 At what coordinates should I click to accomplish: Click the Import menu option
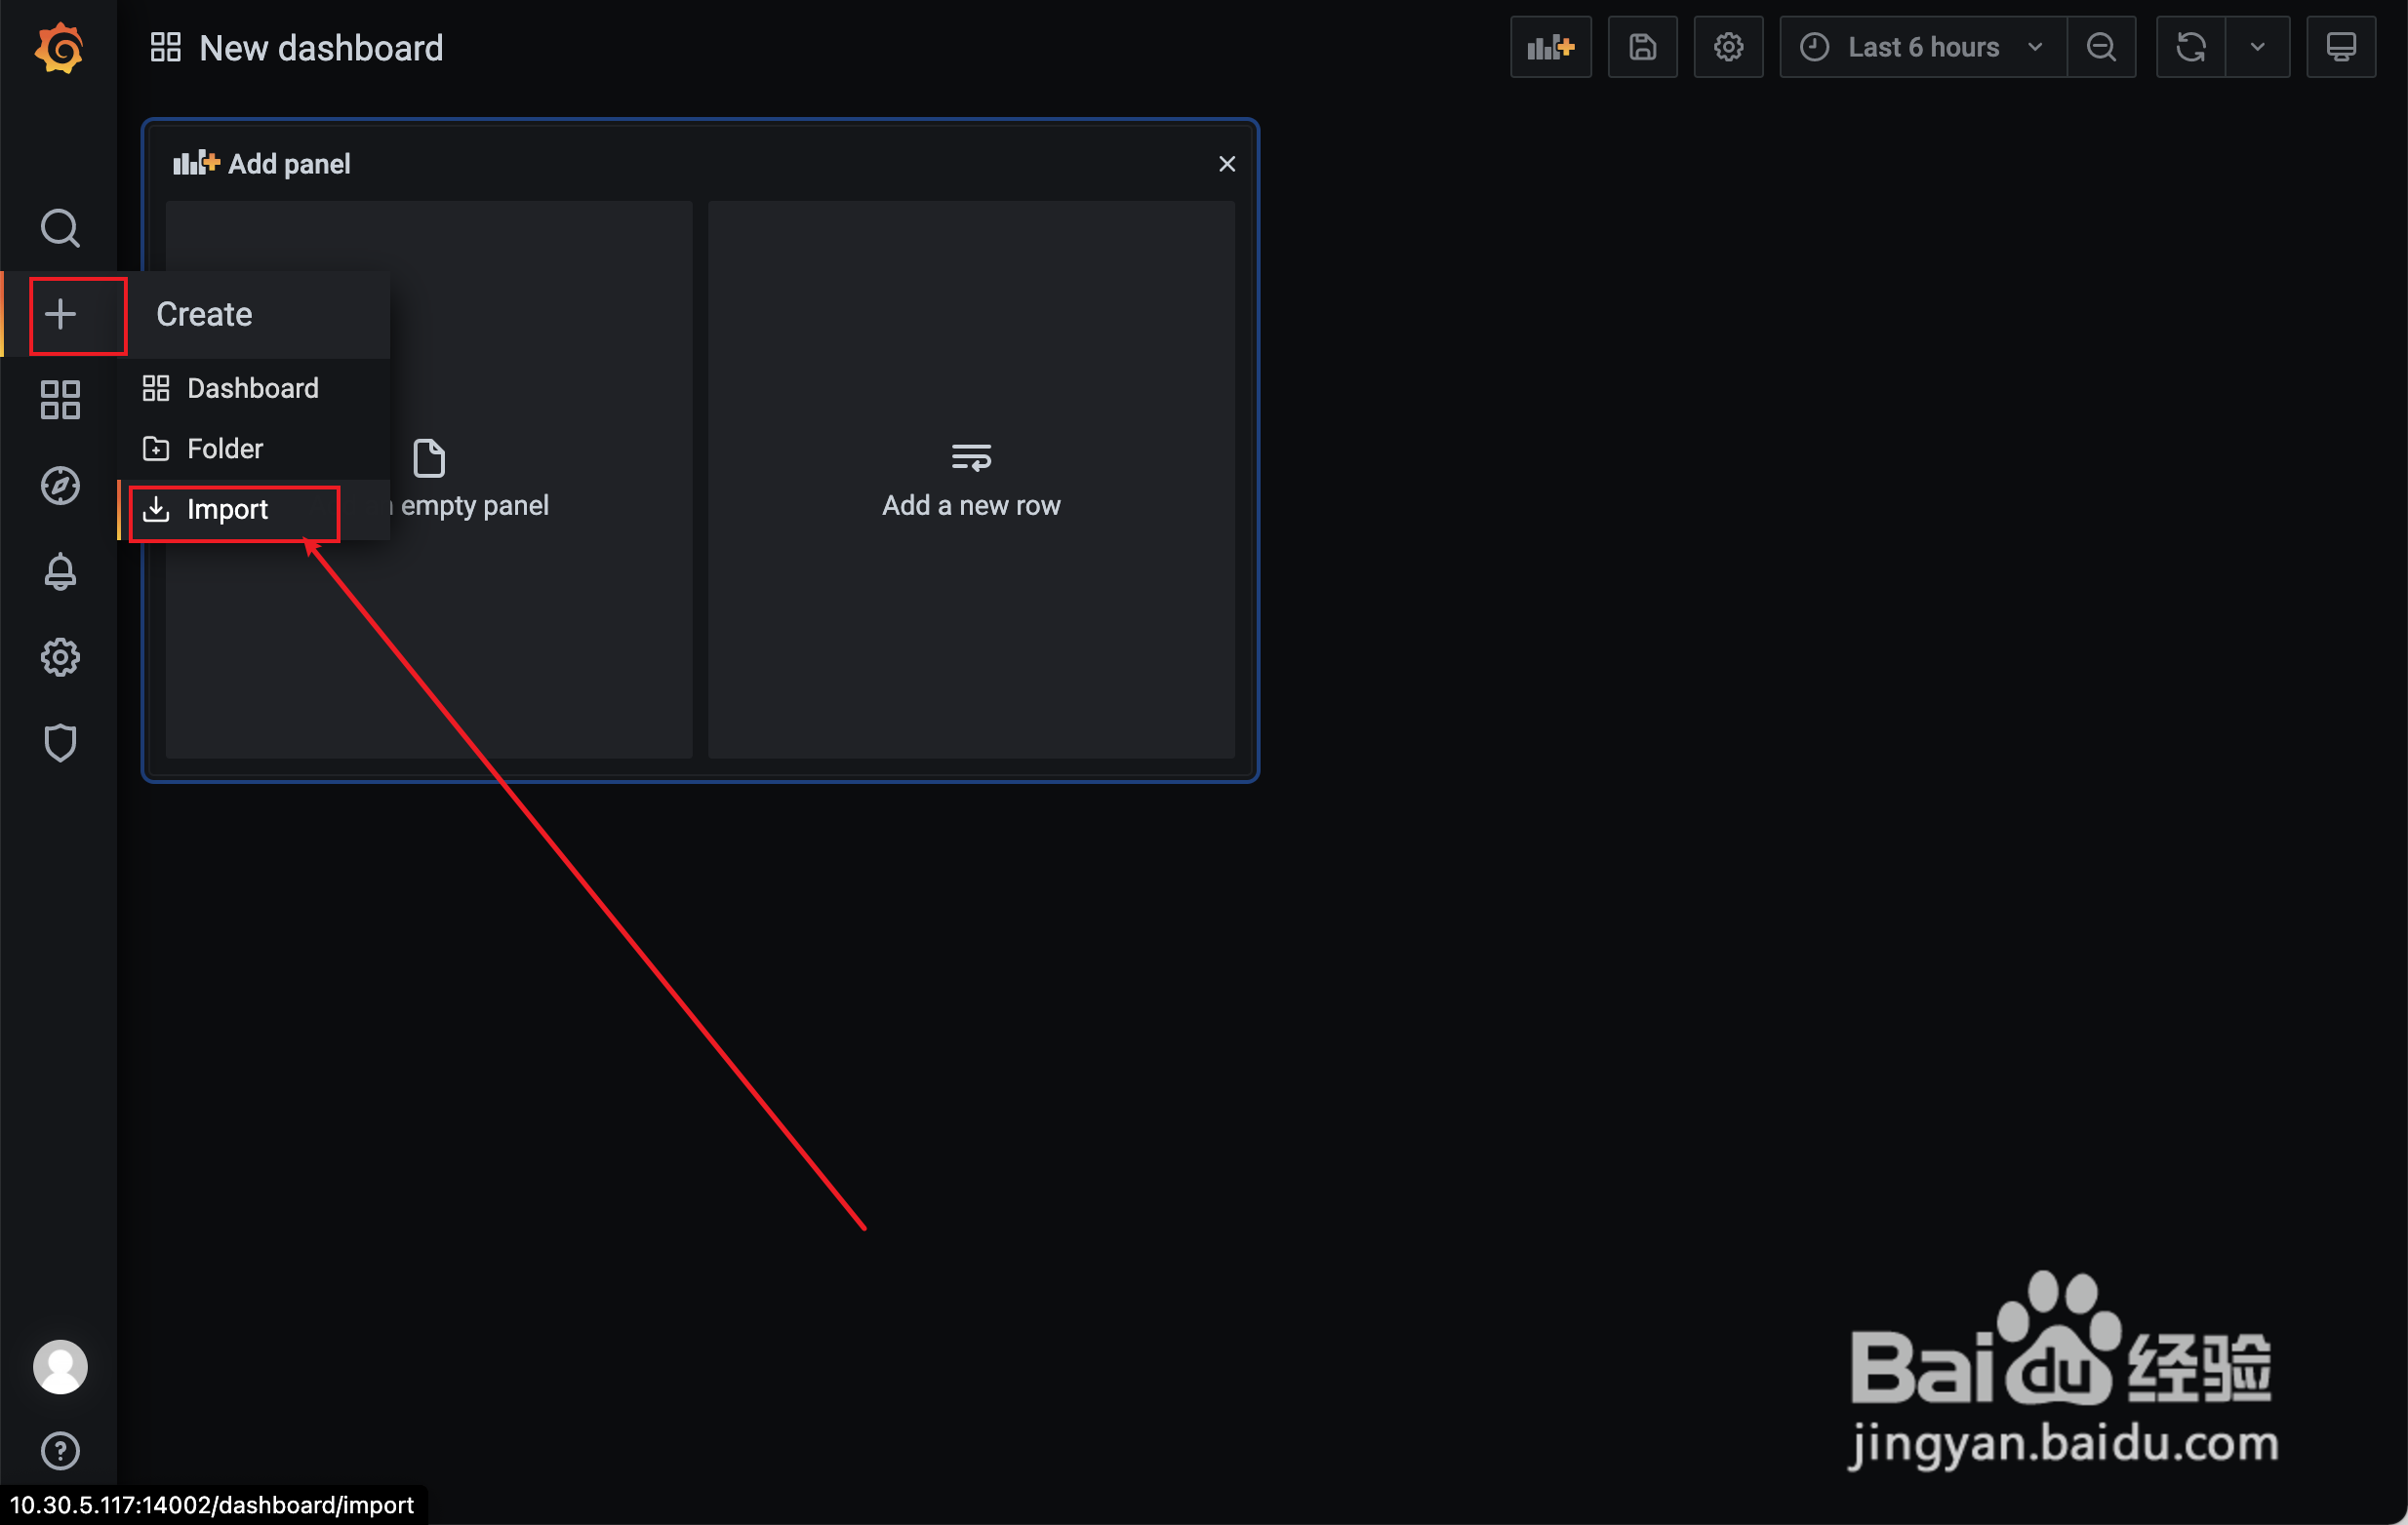point(228,507)
